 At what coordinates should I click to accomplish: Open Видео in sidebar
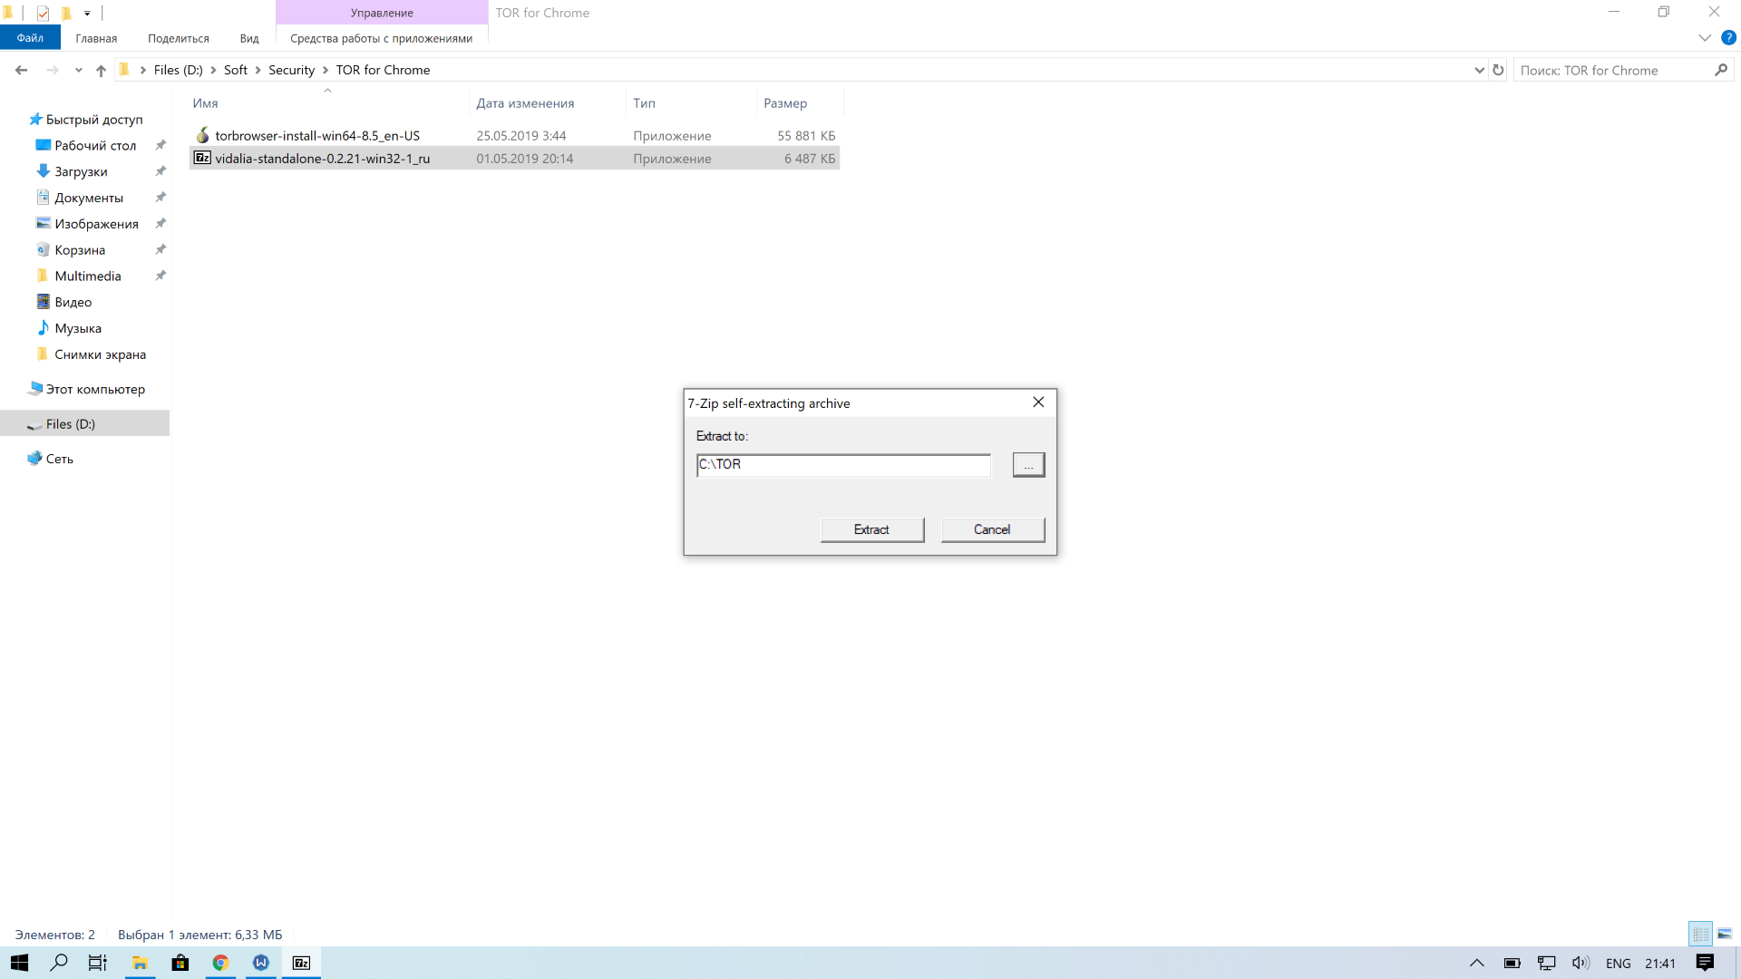click(x=73, y=303)
